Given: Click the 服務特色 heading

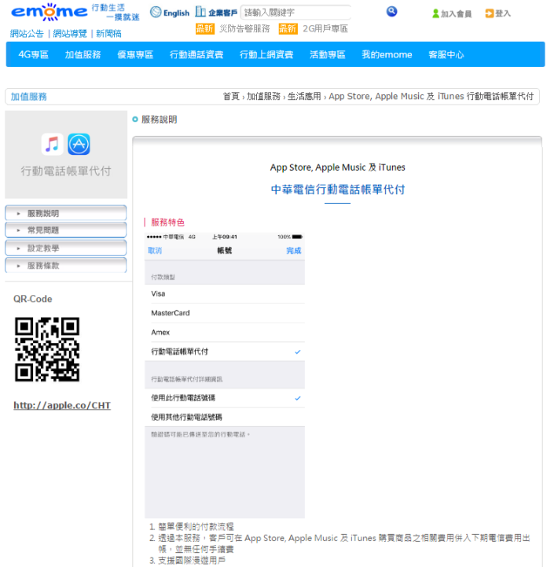Looking at the screenshot, I should click(167, 222).
